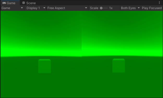The image size is (163, 98).
Task: Click the cube in the left eye view
Action: coord(45,66)
